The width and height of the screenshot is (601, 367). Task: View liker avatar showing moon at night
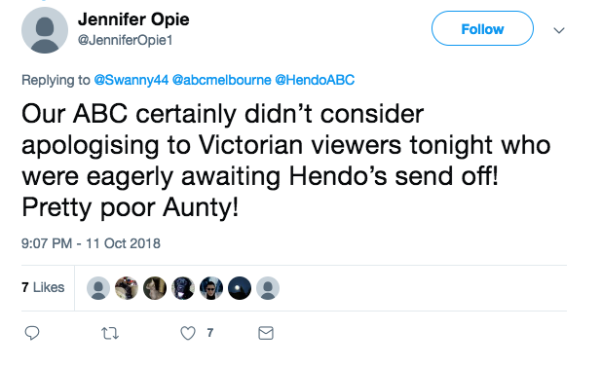240,288
